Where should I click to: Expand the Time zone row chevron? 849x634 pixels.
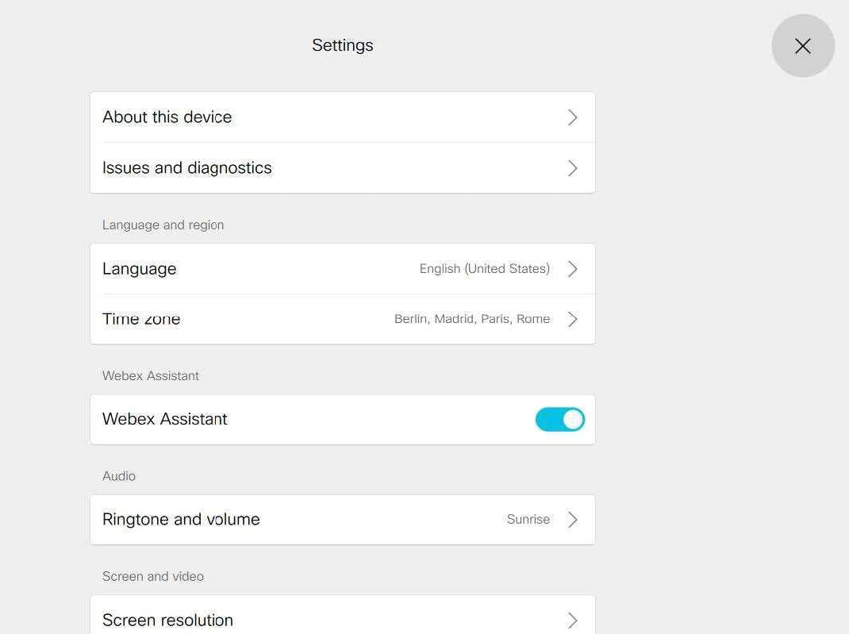pos(572,320)
